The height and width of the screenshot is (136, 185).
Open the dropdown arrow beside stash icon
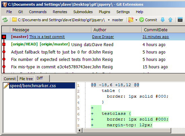coord(136,20)
